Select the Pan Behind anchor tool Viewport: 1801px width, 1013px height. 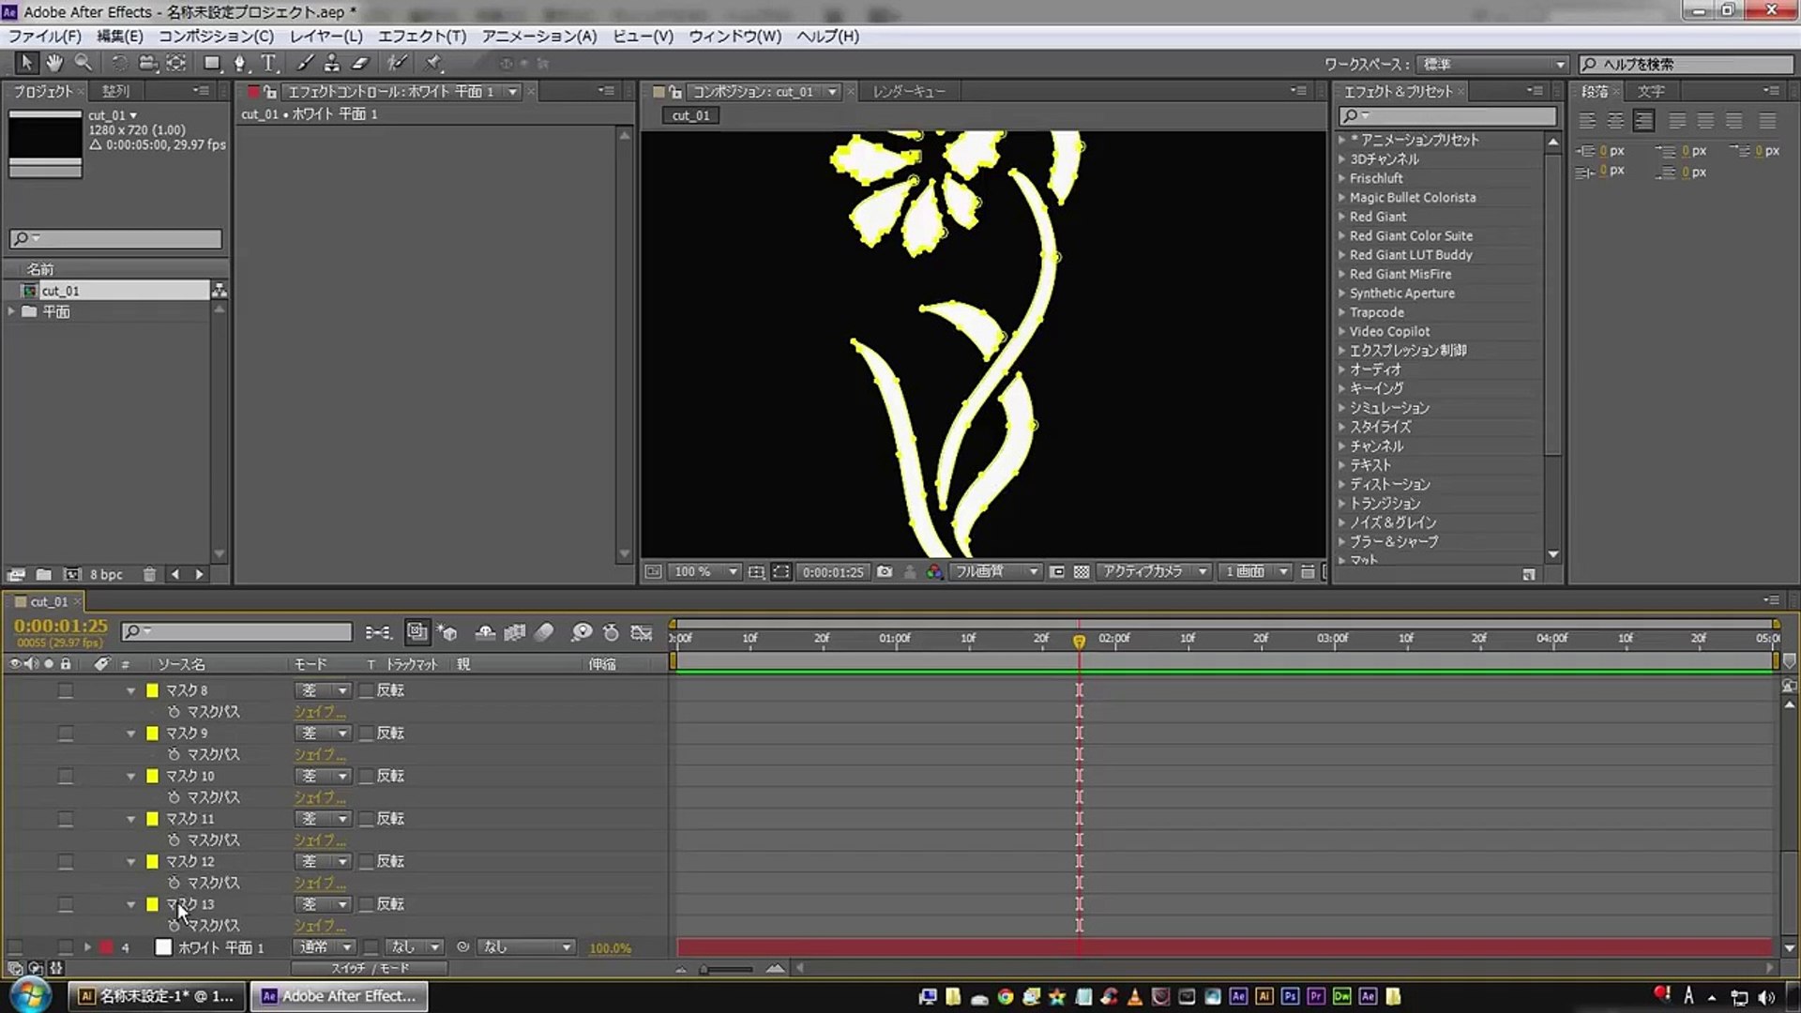(176, 63)
